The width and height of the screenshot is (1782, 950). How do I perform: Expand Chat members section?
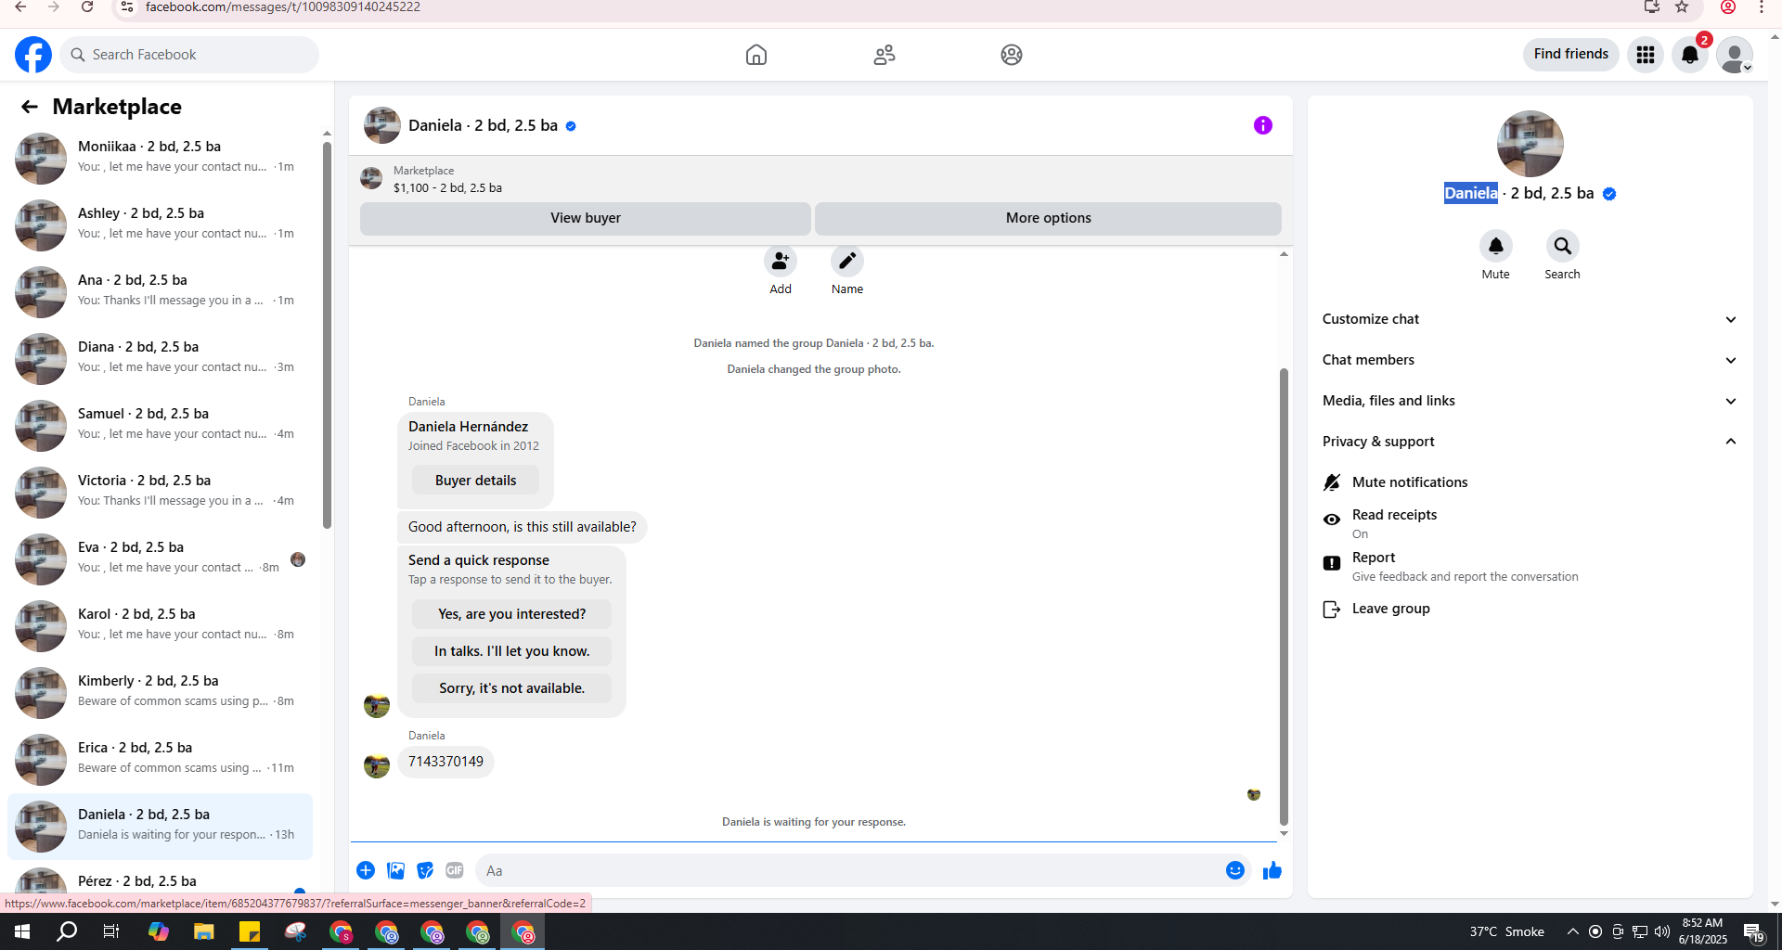pyautogui.click(x=1530, y=360)
